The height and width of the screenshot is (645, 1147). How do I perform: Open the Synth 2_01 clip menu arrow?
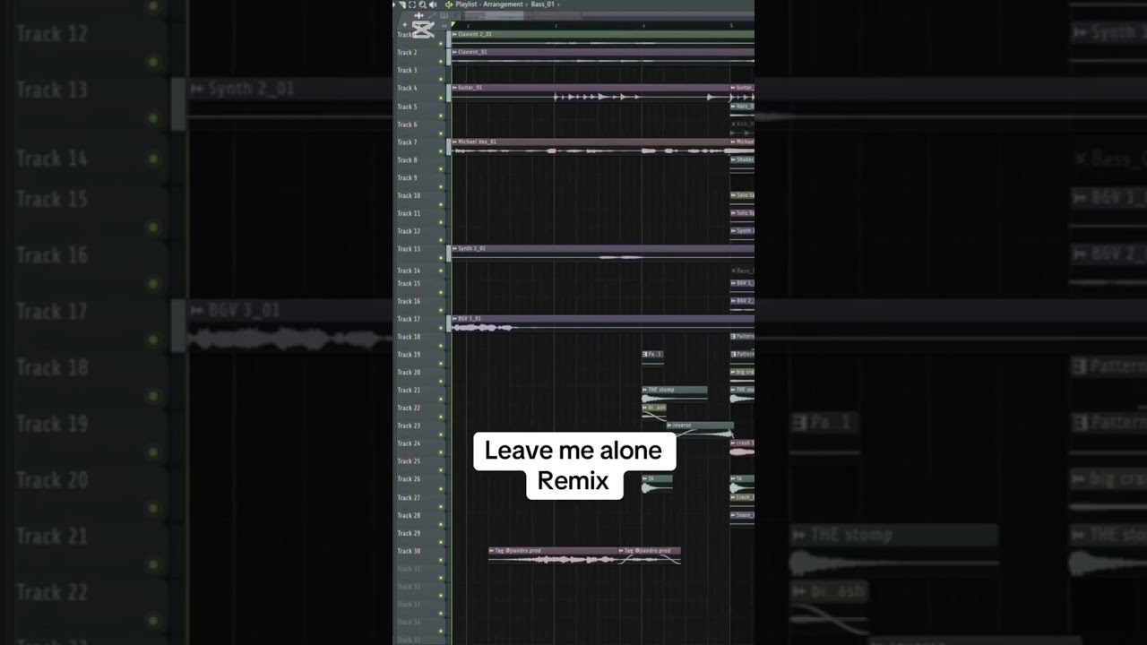[x=455, y=248]
